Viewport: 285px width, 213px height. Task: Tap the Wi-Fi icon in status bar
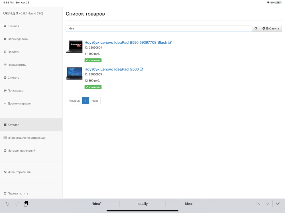[268, 3]
